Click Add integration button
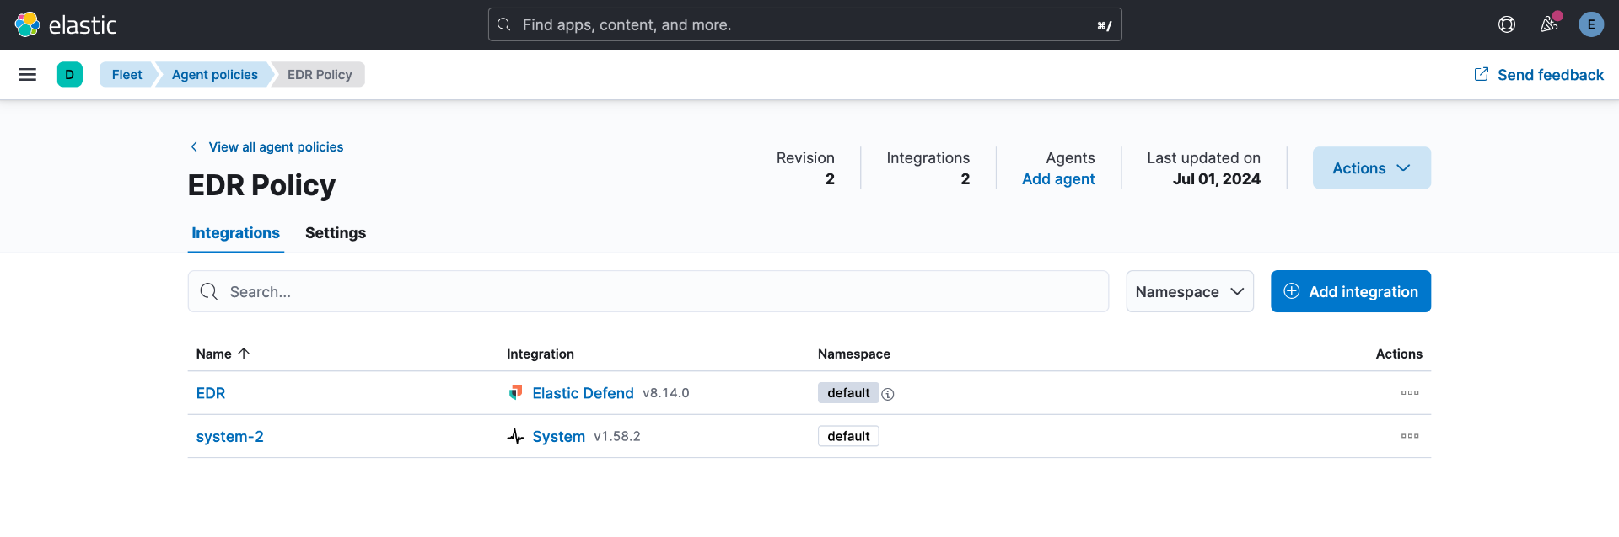Viewport: 1619px width, 537px height. (1351, 291)
